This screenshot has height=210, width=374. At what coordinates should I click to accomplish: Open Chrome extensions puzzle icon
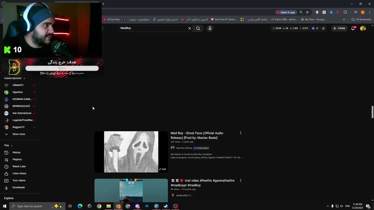coord(345,12)
